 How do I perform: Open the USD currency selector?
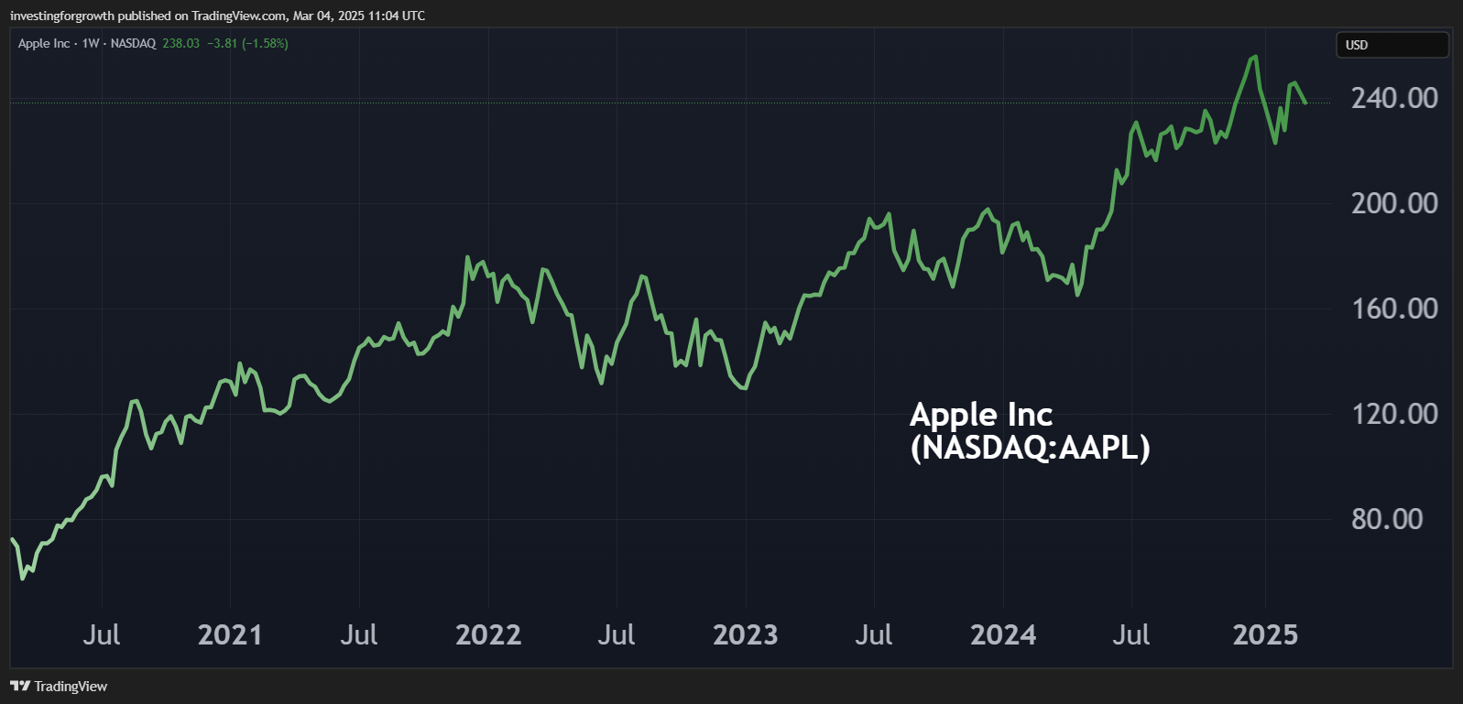[x=1392, y=45]
